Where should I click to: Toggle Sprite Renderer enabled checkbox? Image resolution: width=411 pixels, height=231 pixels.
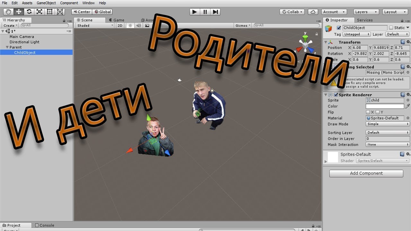click(336, 95)
